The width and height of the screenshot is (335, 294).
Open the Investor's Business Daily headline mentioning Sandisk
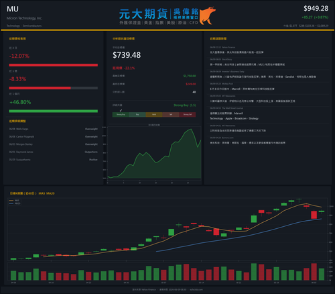(x=263, y=77)
